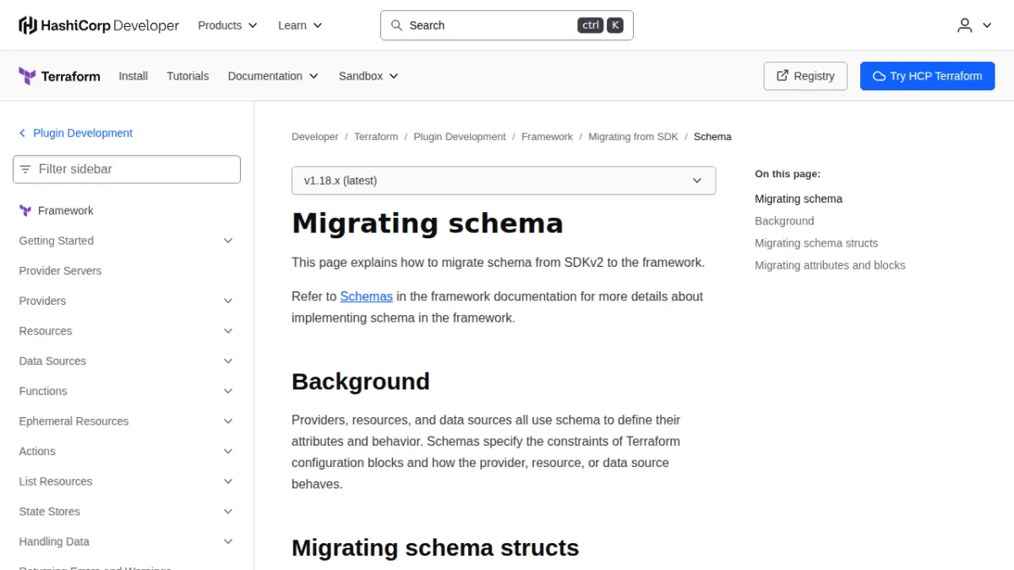This screenshot has width=1014, height=570.
Task: Open the Learn dropdown menu
Action: 300,25
